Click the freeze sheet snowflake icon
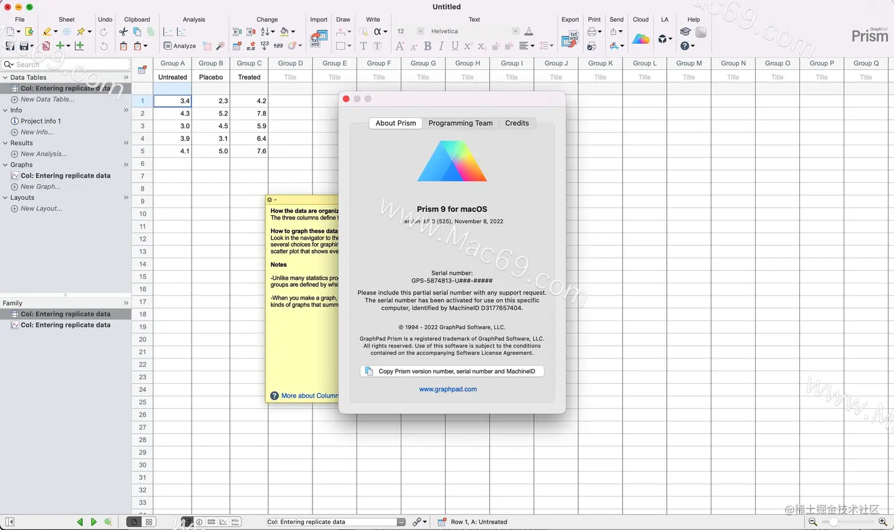This screenshot has width=894, height=530. (67, 32)
